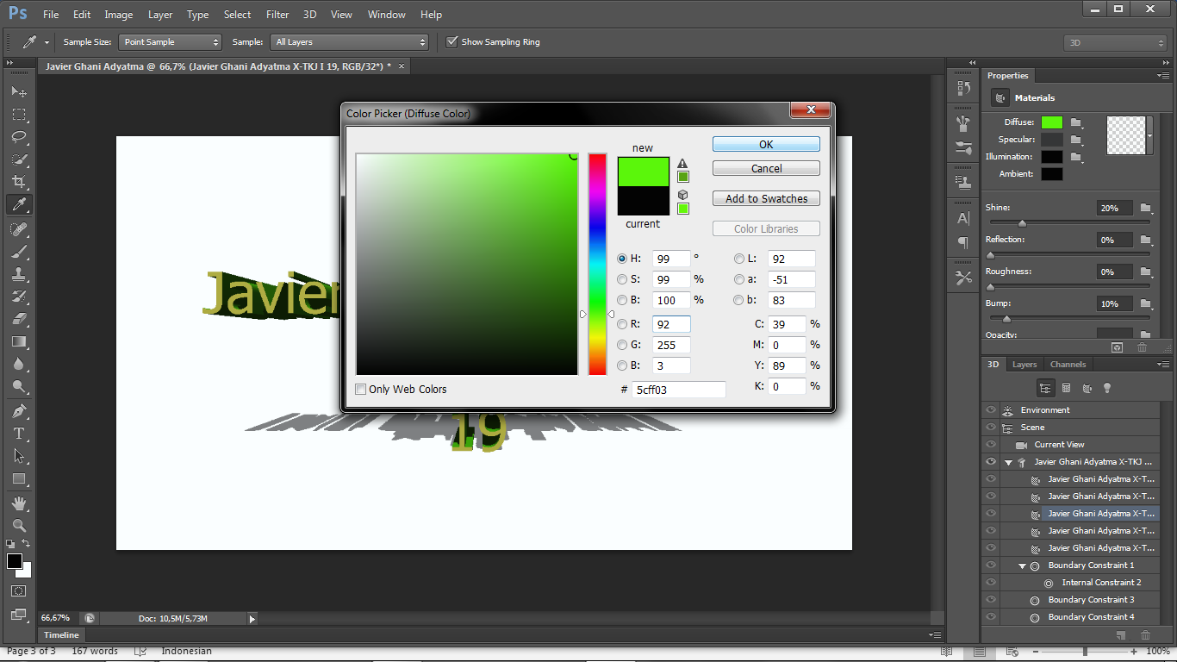Screen dimensions: 1177x662
Task: Hide the Environment item in 3D panel
Action: 991,410
